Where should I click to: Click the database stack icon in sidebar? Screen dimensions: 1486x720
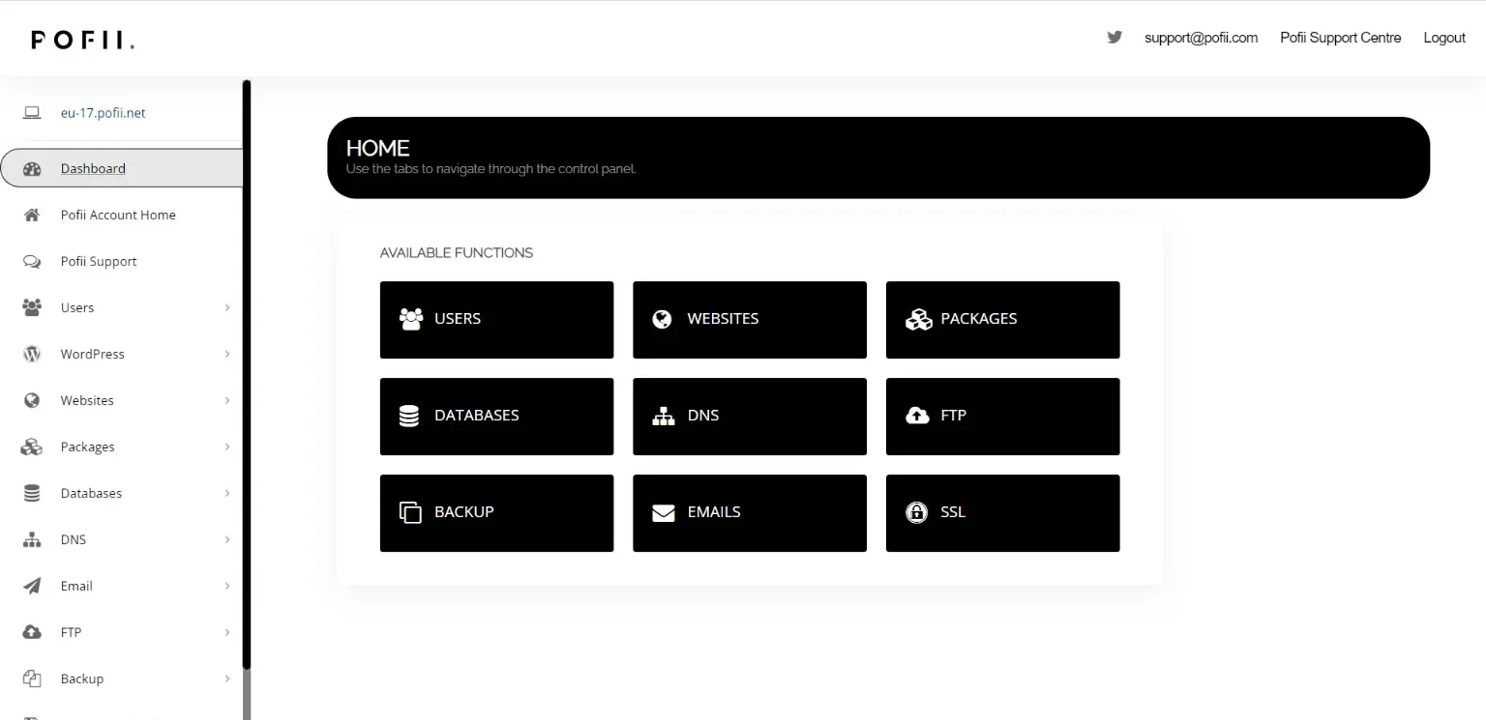pos(32,493)
